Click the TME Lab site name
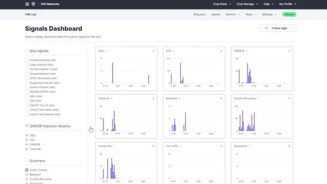The height and width of the screenshot is (184, 327). coord(31,14)
